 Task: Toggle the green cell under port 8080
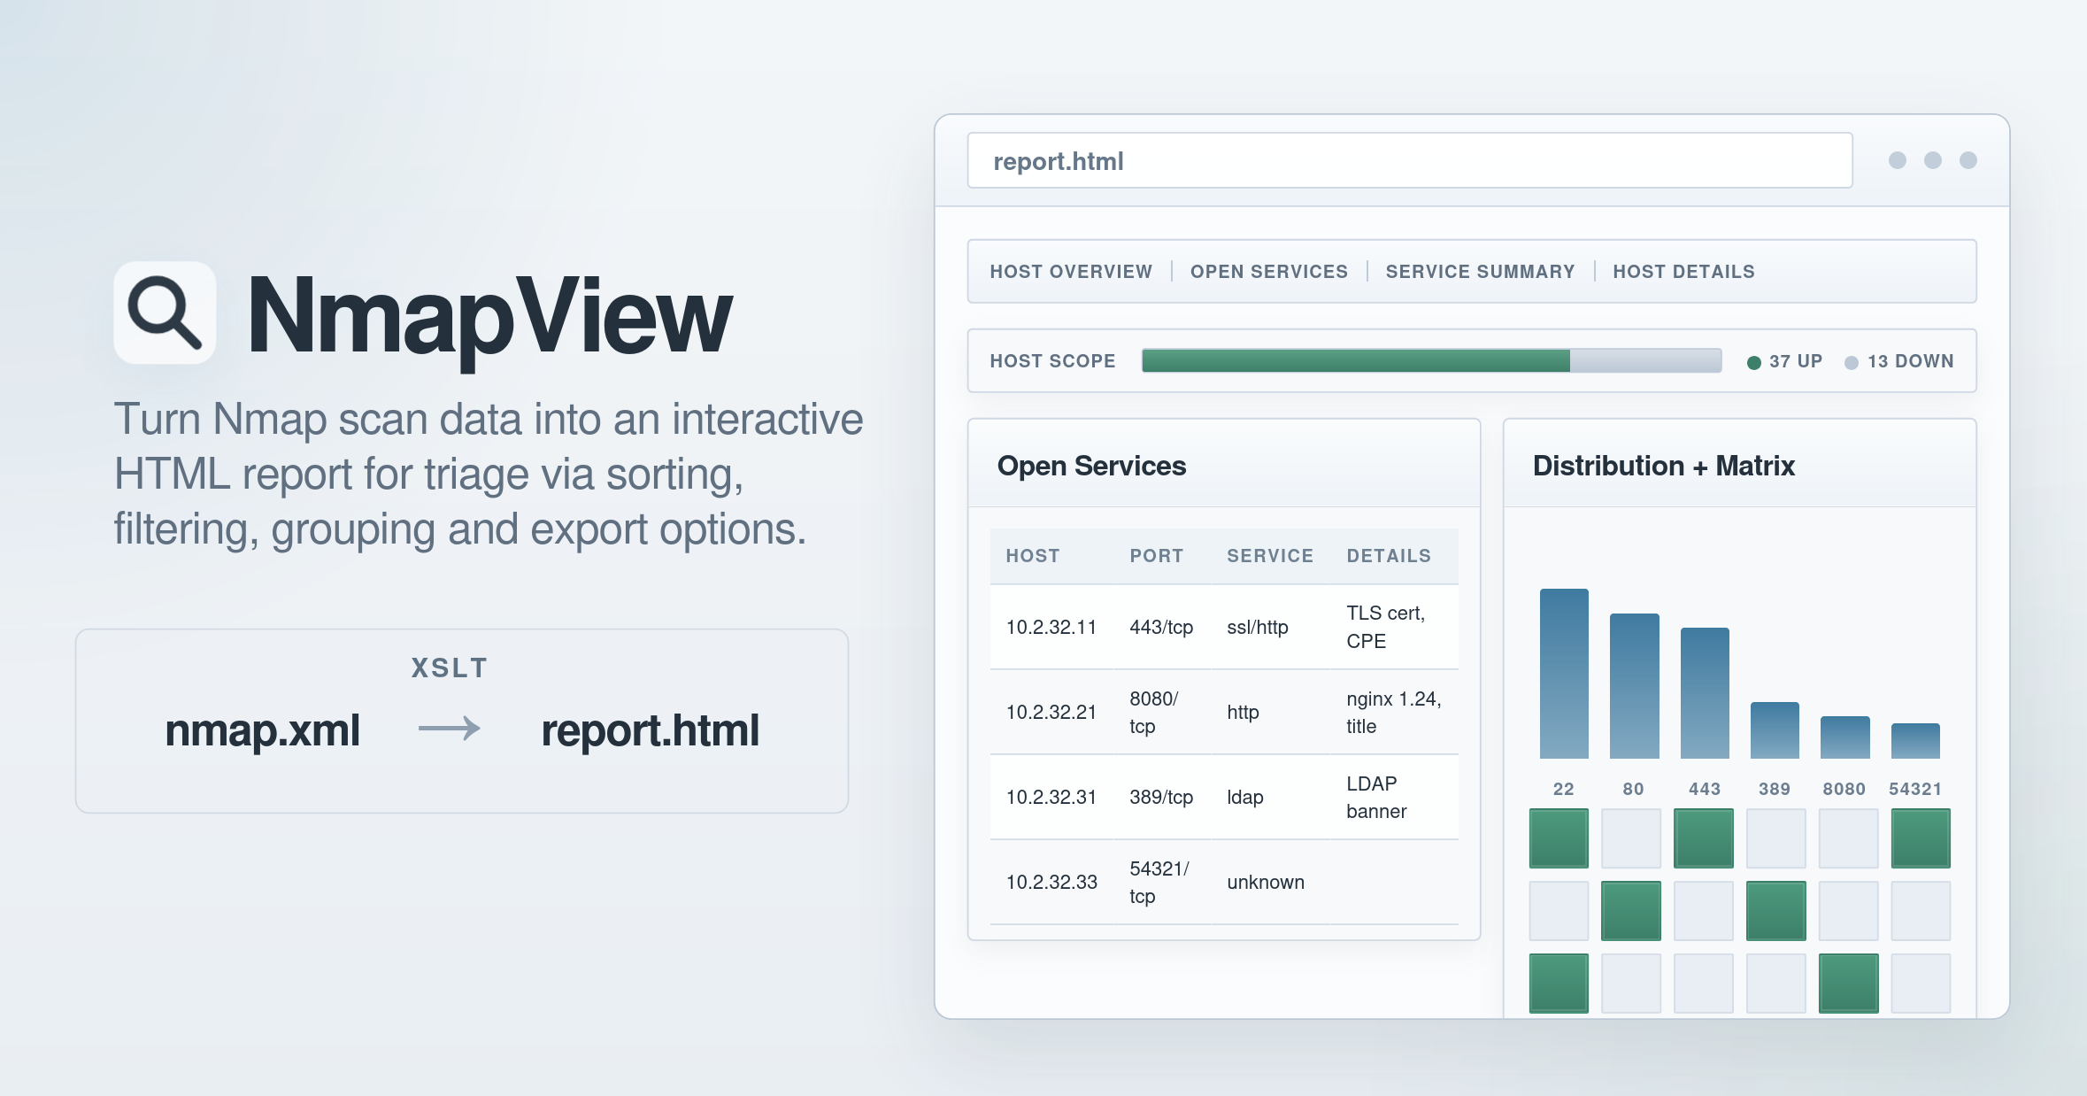click(x=1847, y=983)
